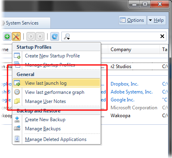Image resolution: width=172 pixels, height=158 pixels.
Task: Click the grayed-out play toolbar button
Action: 31,36
